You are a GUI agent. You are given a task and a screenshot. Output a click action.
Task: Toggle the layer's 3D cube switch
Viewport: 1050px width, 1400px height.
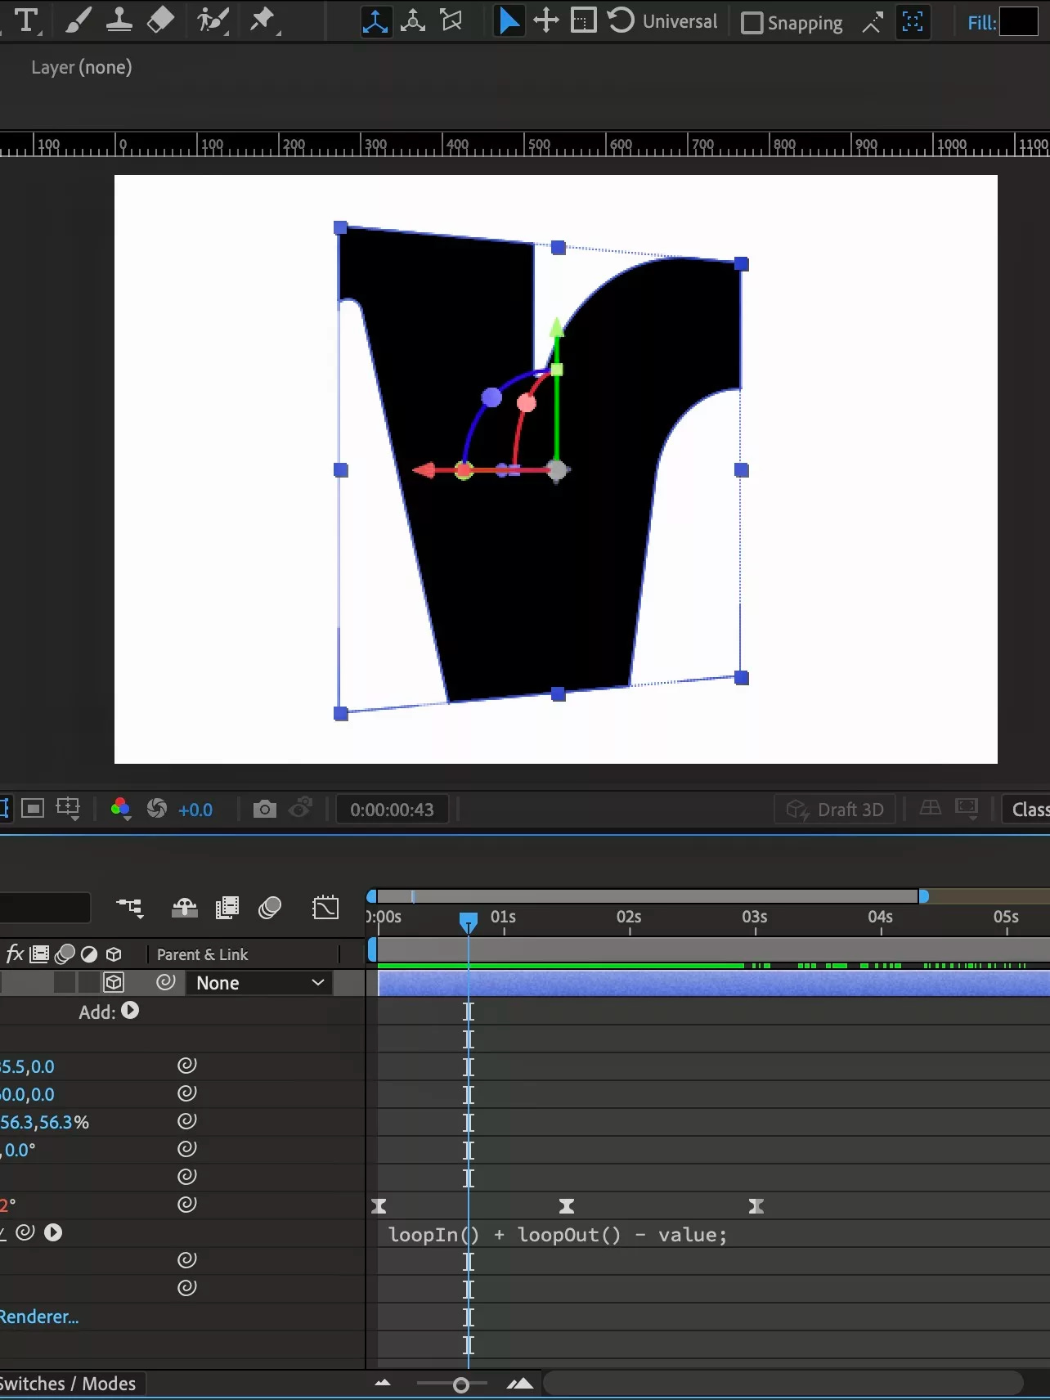114,982
